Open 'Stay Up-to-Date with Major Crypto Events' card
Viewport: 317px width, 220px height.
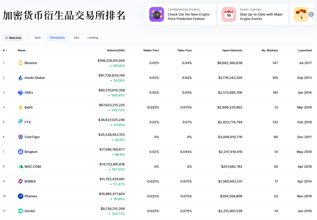point(253,14)
